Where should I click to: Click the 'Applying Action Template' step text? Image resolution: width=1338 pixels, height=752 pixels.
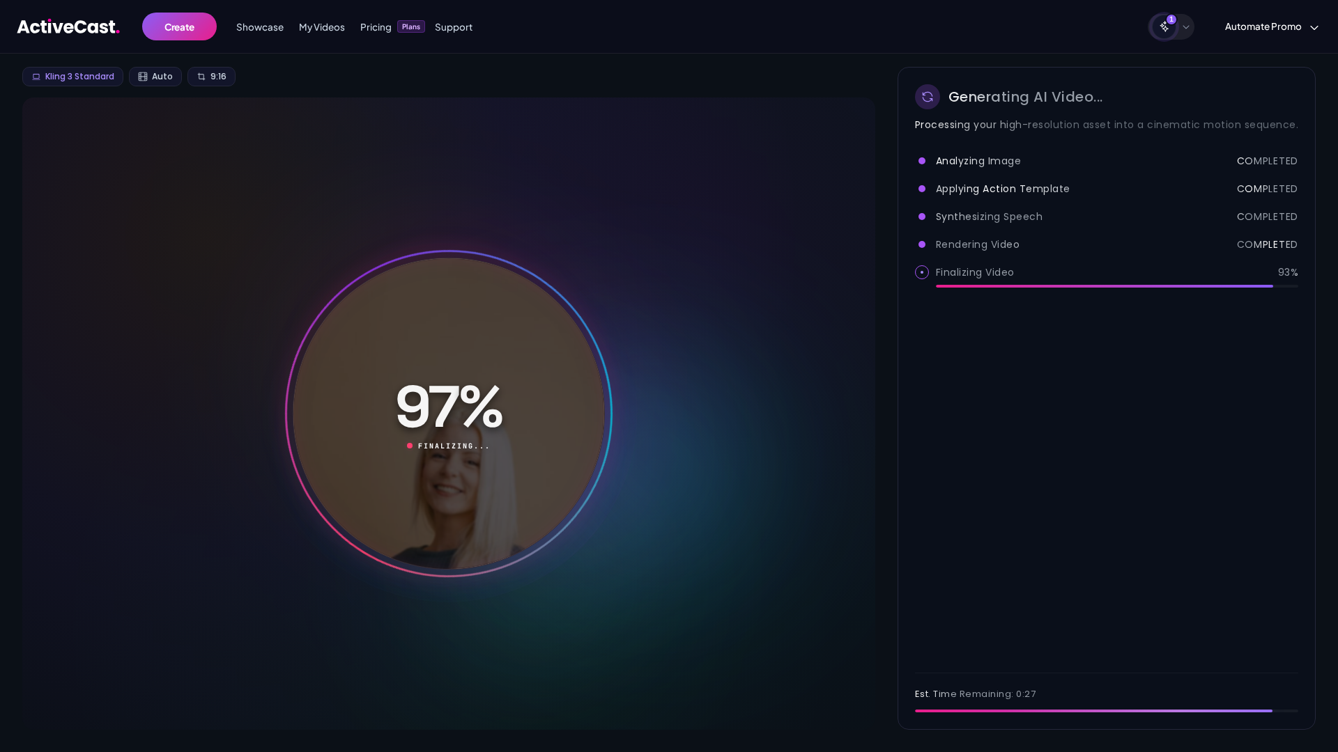1003,189
